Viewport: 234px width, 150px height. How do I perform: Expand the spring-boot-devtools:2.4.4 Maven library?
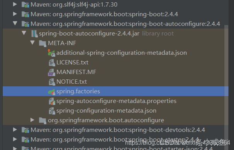coord(15,130)
